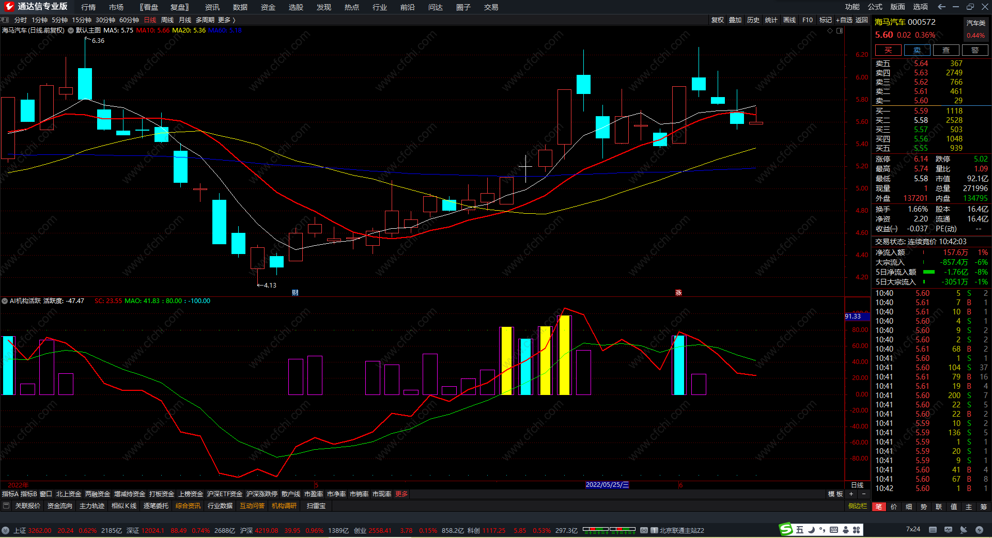Viewport: 992px width, 538px height.
Task: Open the 画线 drawing tools
Action: [x=789, y=20]
